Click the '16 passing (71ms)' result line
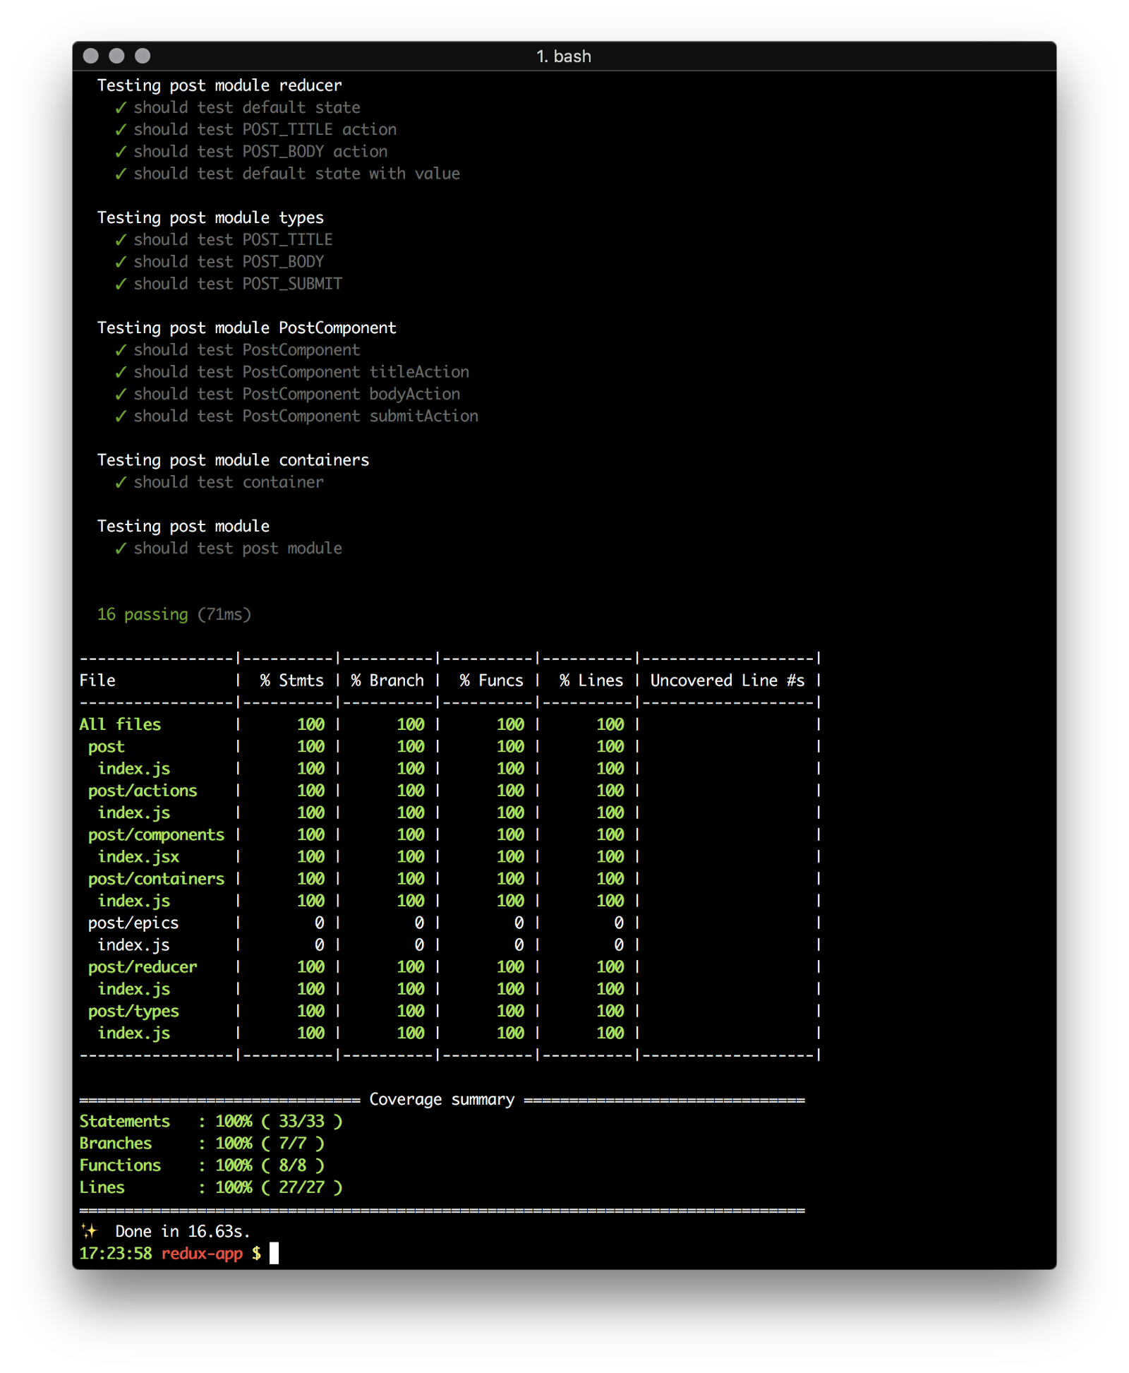 pyautogui.click(x=174, y=614)
